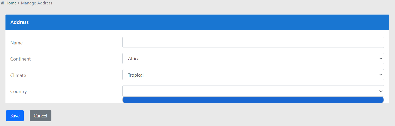Go to Home via breadcrumb link
Screen dimensions: 395x126
pos(11,3)
